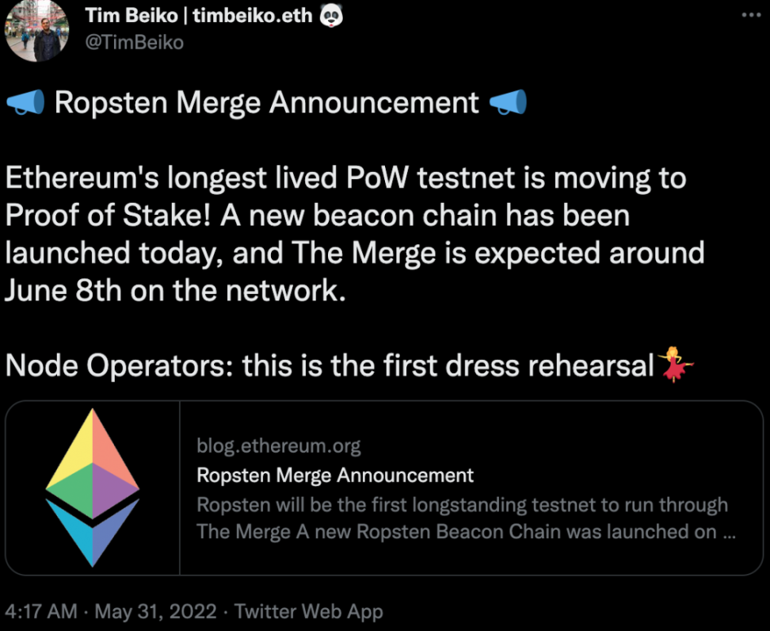Click the megaphone emoji after Announcement headline

click(509, 102)
